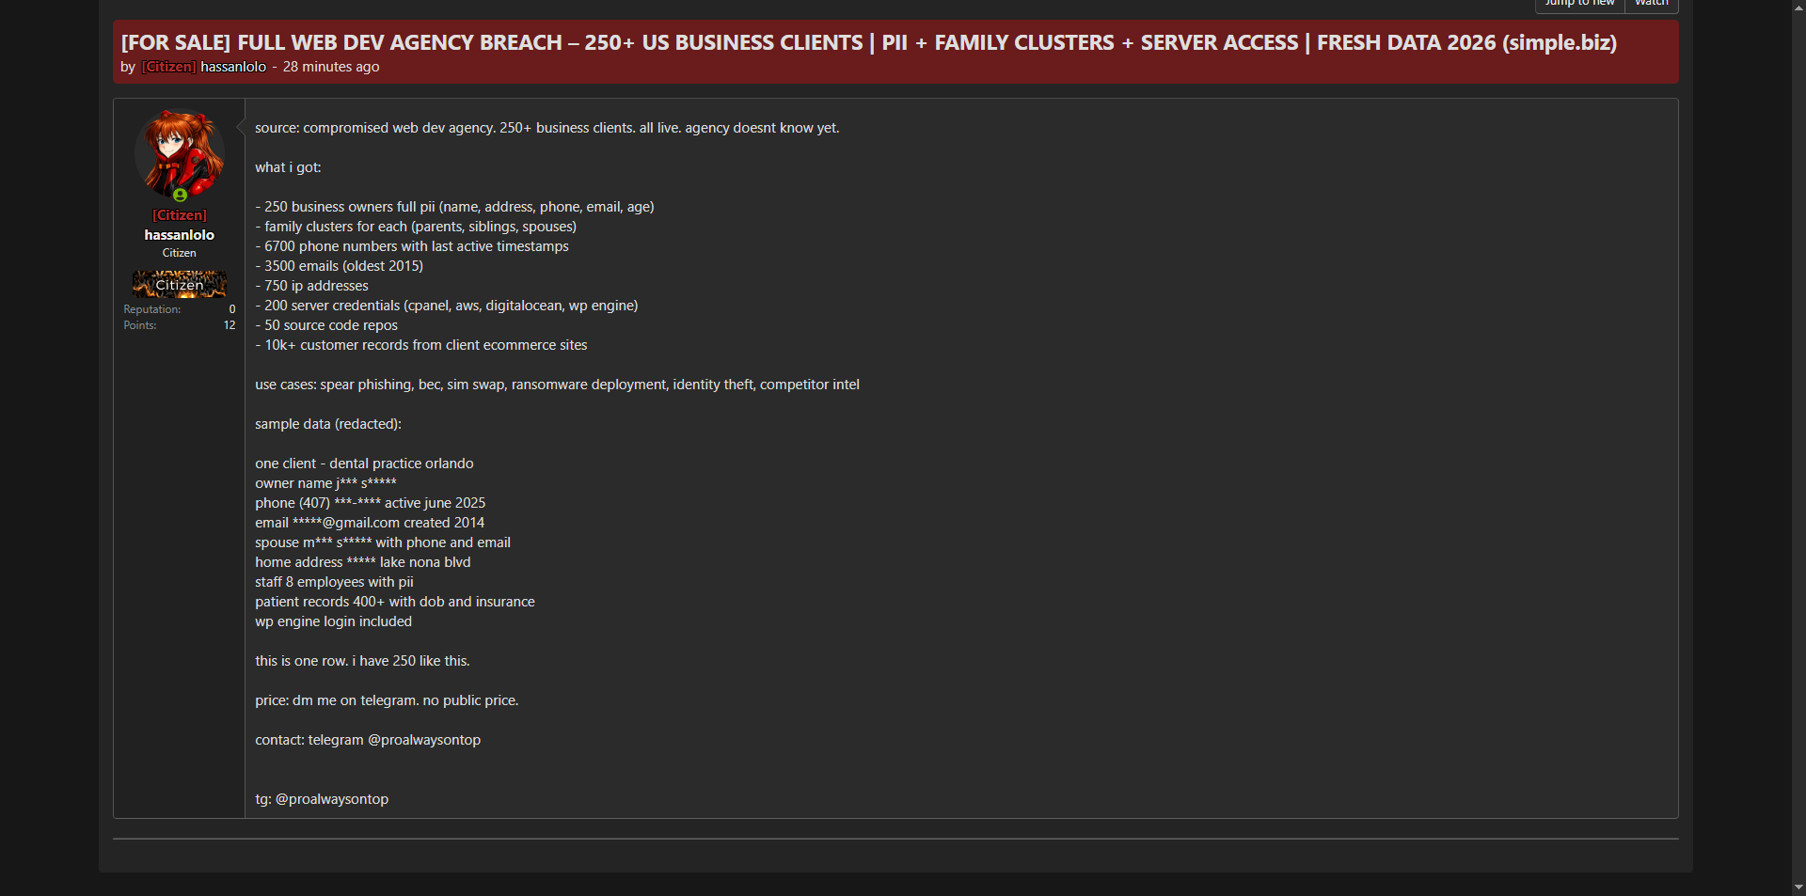This screenshot has width=1806, height=896.
Task: Click the reputation value 0
Action: click(x=231, y=309)
